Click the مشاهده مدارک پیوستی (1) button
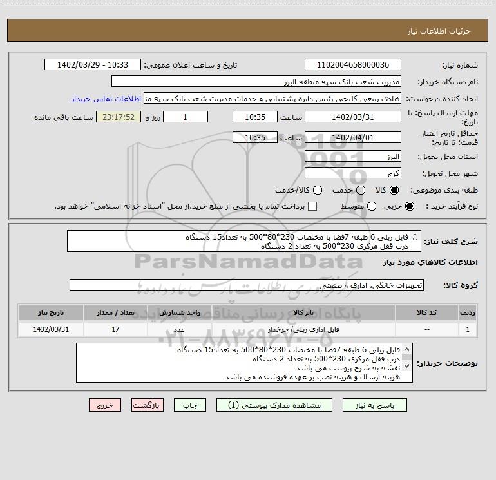496x480 pixels. tap(274, 405)
